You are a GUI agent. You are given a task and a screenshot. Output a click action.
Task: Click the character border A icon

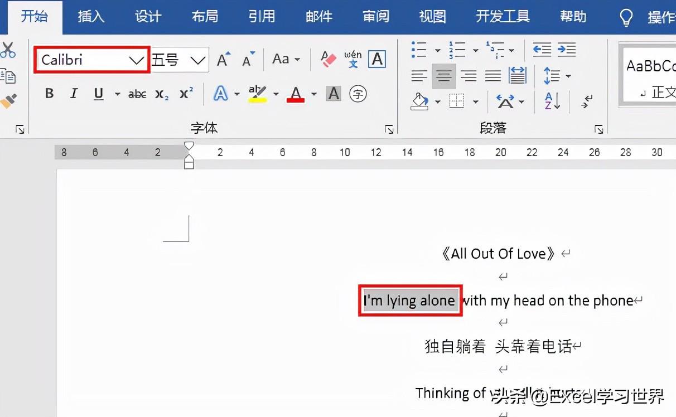pyautogui.click(x=378, y=59)
